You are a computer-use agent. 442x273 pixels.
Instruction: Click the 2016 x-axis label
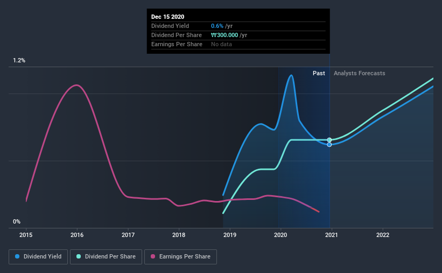77,235
